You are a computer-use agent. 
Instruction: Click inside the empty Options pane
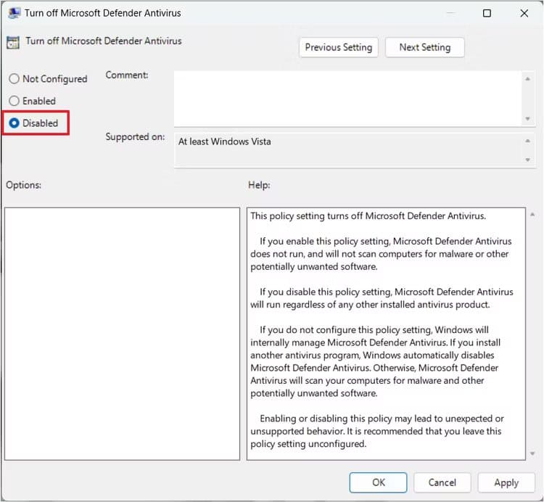(122, 334)
